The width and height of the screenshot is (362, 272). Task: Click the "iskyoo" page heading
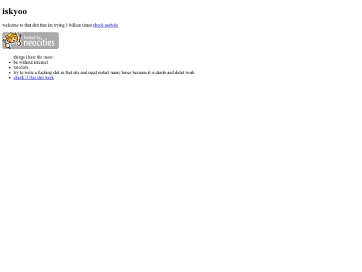point(15,11)
